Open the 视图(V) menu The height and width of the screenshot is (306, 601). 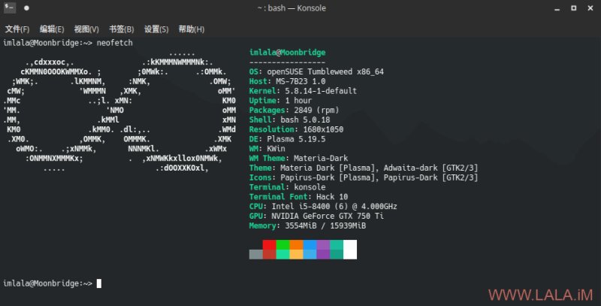(x=86, y=29)
